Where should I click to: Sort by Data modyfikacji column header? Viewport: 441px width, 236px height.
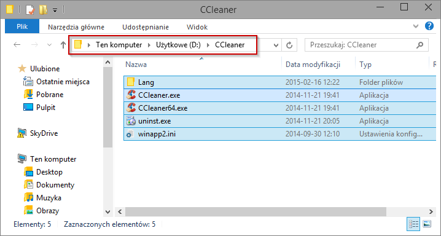313,65
